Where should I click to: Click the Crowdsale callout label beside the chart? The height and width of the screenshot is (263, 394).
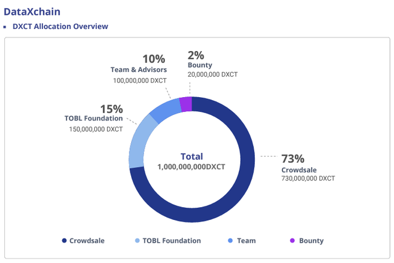coord(299,170)
